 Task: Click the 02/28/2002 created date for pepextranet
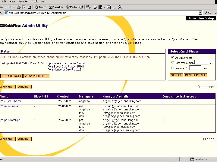[64, 106]
